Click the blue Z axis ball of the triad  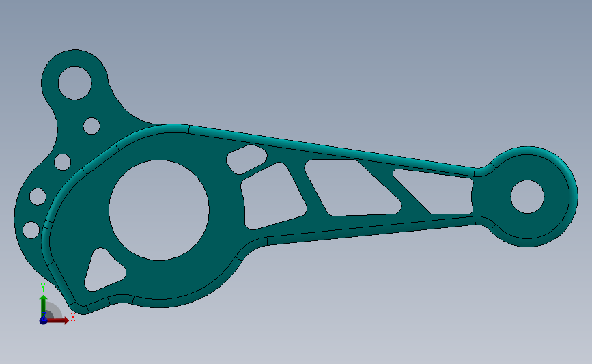43,320
